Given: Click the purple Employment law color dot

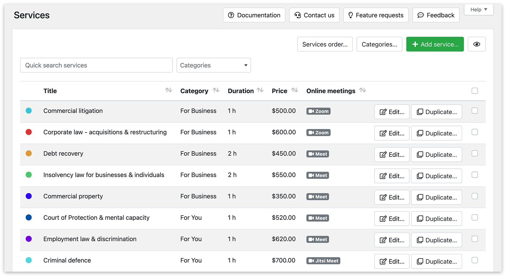Looking at the screenshot, I should 29,239.
